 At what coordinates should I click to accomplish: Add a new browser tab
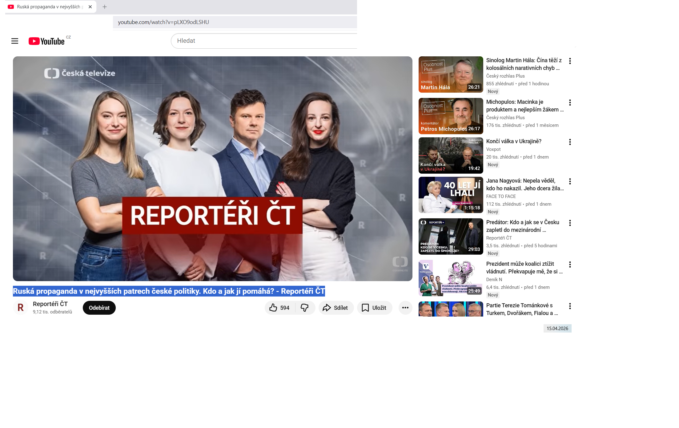click(105, 7)
